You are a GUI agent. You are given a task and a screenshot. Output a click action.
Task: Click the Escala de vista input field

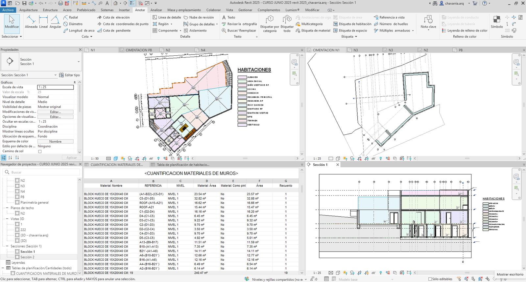(x=55, y=87)
